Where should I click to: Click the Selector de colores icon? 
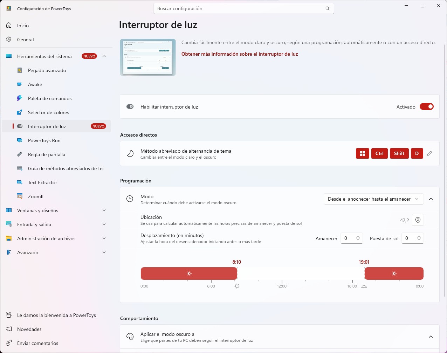click(x=20, y=112)
